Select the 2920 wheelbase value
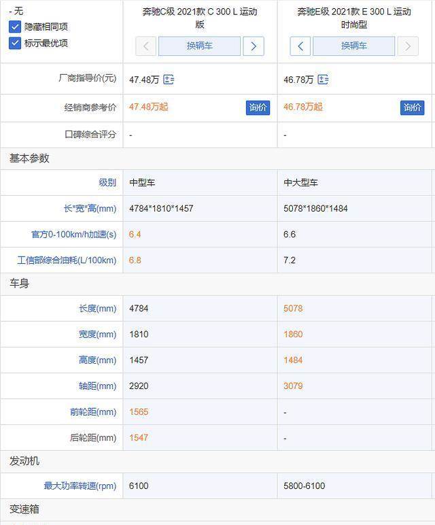This screenshot has height=525, width=435. (139, 386)
